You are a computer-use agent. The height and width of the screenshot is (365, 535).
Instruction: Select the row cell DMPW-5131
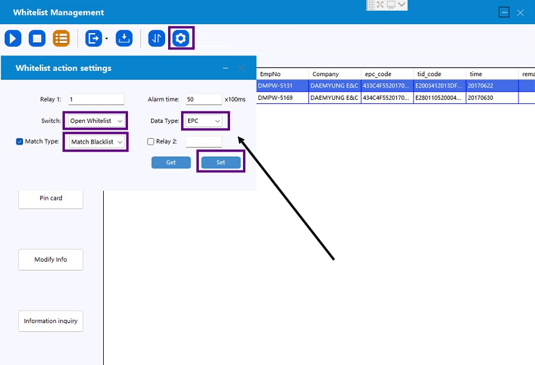coord(283,86)
